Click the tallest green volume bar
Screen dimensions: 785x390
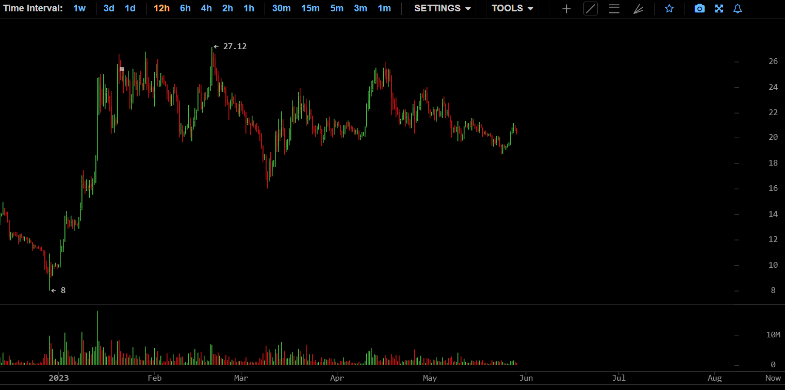(97, 338)
